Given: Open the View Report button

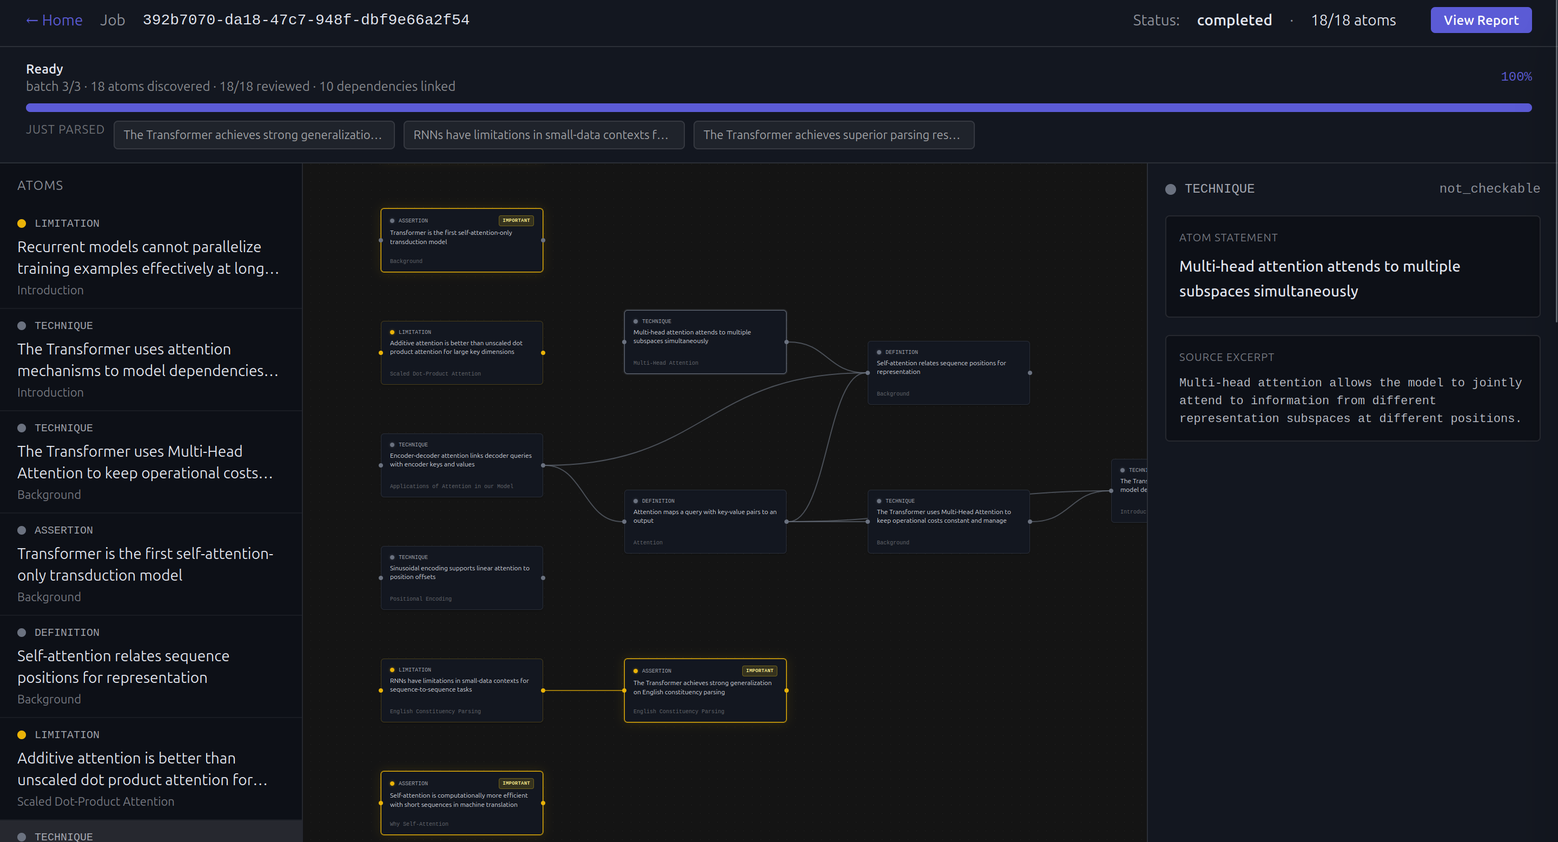Looking at the screenshot, I should (x=1480, y=21).
